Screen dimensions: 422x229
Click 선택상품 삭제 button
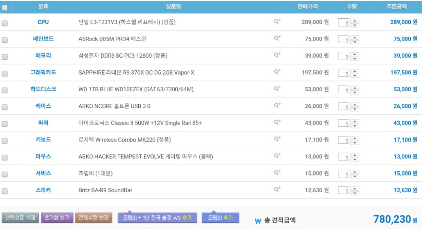[20, 218]
